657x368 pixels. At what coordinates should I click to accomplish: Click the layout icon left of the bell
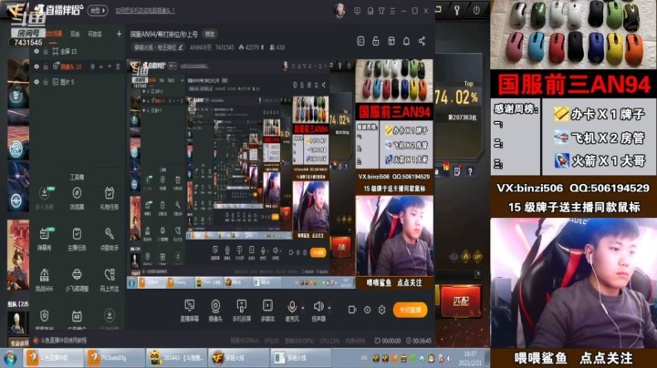[x=391, y=41]
